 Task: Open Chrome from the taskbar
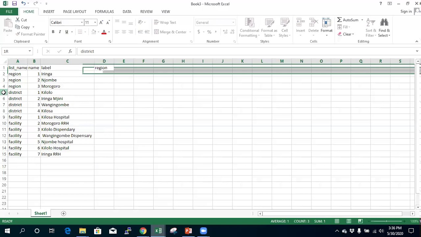click(x=143, y=231)
